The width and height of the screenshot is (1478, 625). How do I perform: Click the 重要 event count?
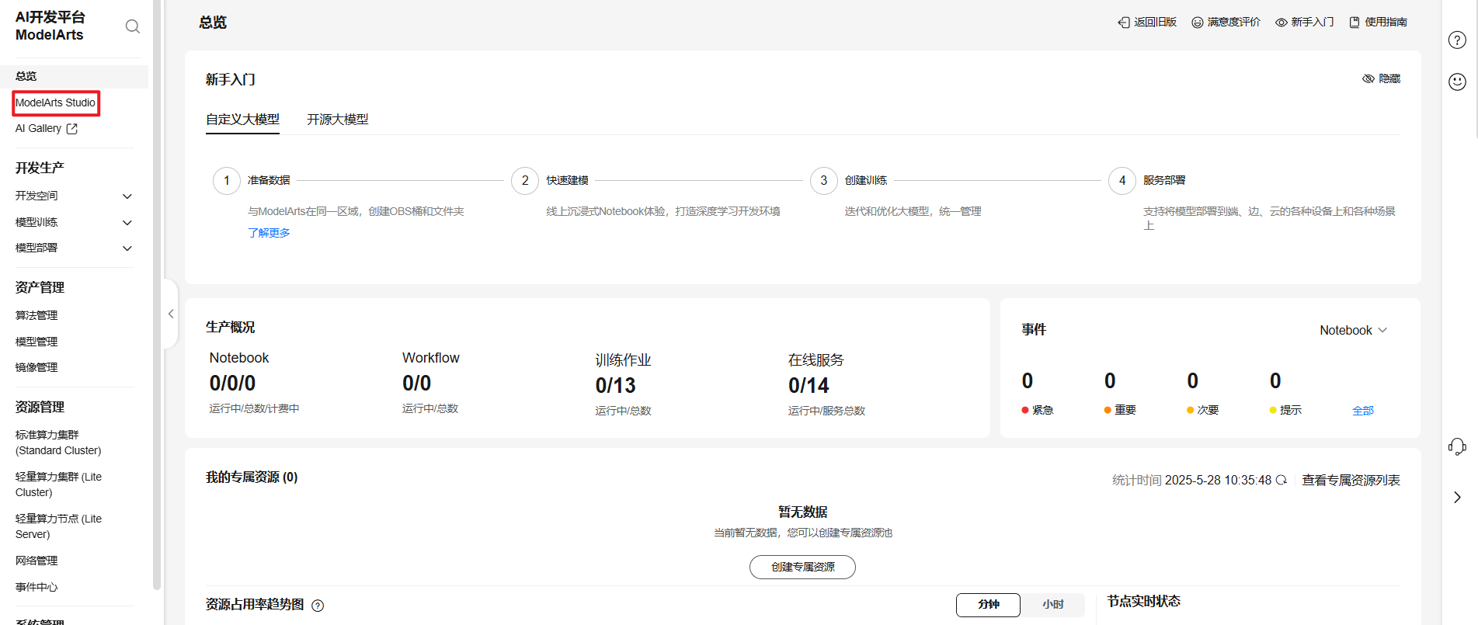[1110, 381]
